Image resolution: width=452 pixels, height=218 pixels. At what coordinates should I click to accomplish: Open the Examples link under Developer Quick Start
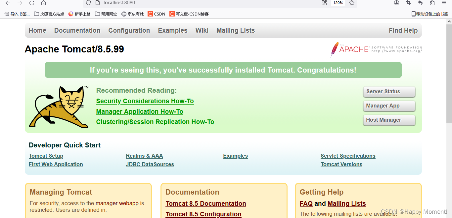tap(235, 156)
